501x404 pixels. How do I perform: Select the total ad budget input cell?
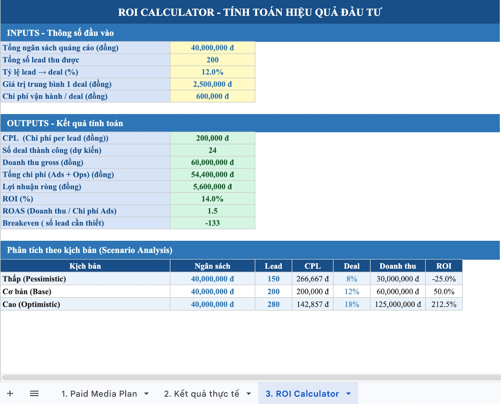click(212, 48)
